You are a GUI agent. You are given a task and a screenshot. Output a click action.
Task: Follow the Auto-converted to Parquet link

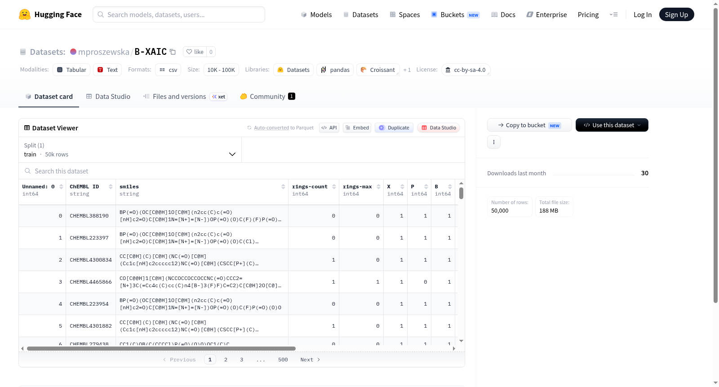point(284,128)
